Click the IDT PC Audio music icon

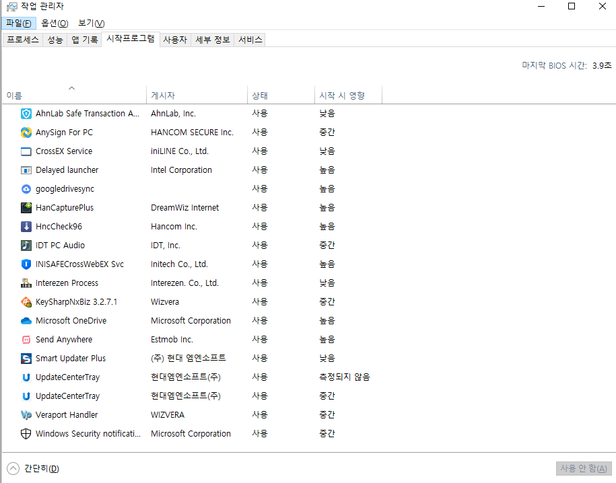point(26,246)
